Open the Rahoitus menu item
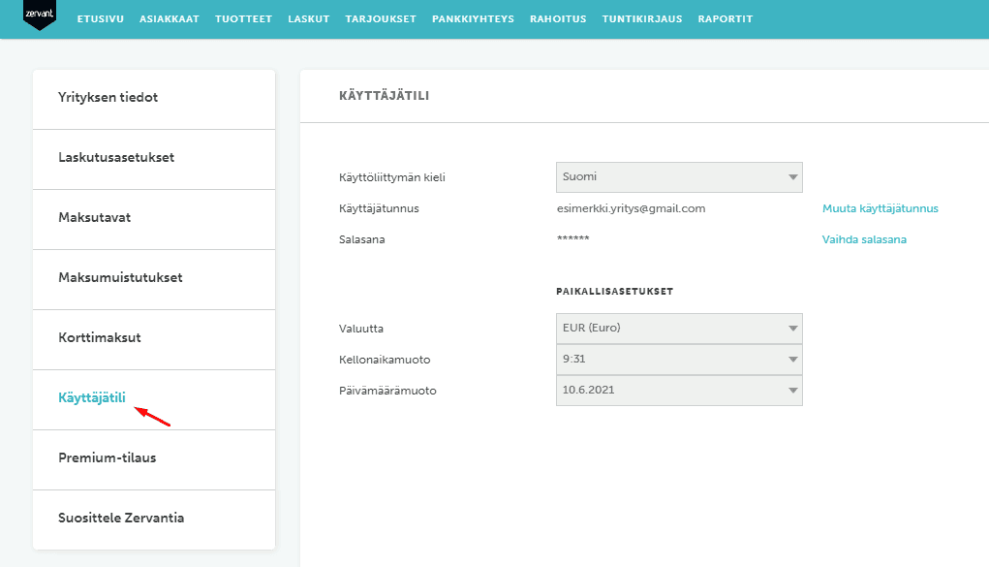This screenshot has width=989, height=567. pyautogui.click(x=558, y=19)
